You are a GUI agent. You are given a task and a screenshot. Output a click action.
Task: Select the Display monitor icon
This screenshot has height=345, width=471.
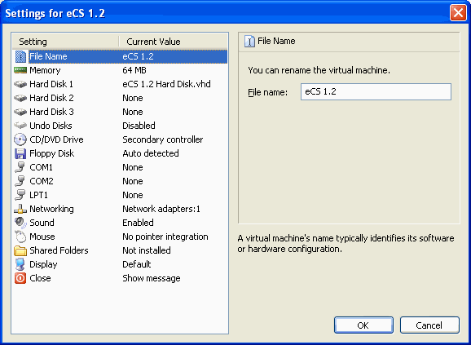(20, 264)
